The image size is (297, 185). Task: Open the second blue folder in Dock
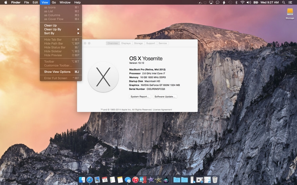click(x=184, y=180)
